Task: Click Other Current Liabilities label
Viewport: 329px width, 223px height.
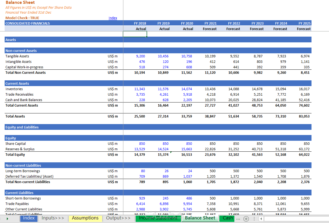Action: (24, 209)
